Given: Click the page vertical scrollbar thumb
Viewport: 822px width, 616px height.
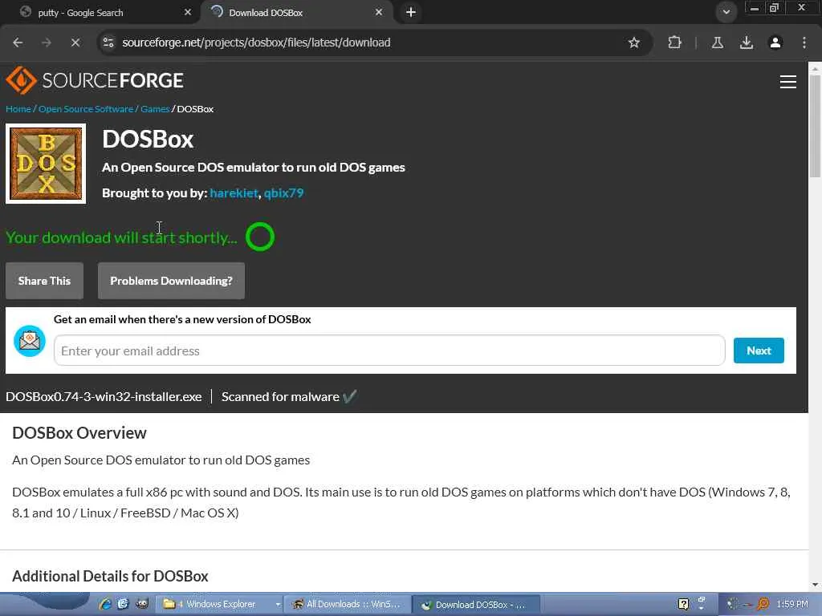Looking at the screenshot, I should (x=815, y=126).
